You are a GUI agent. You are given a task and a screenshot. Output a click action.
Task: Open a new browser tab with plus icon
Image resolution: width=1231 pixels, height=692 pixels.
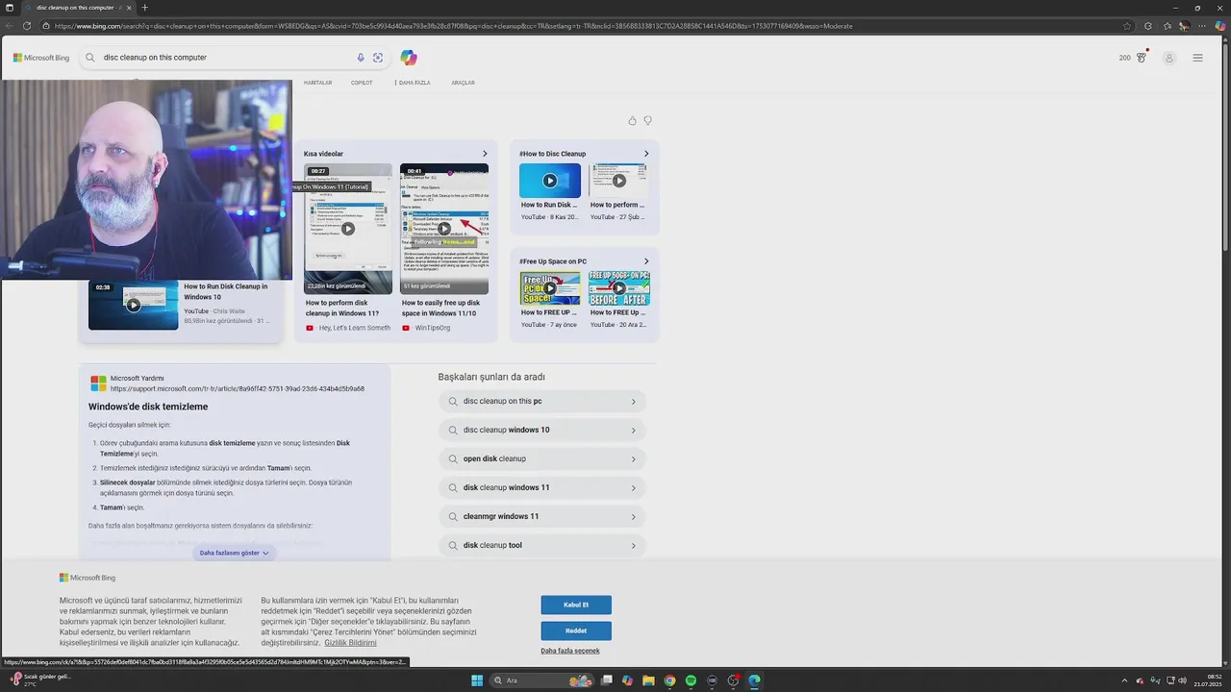tap(145, 8)
